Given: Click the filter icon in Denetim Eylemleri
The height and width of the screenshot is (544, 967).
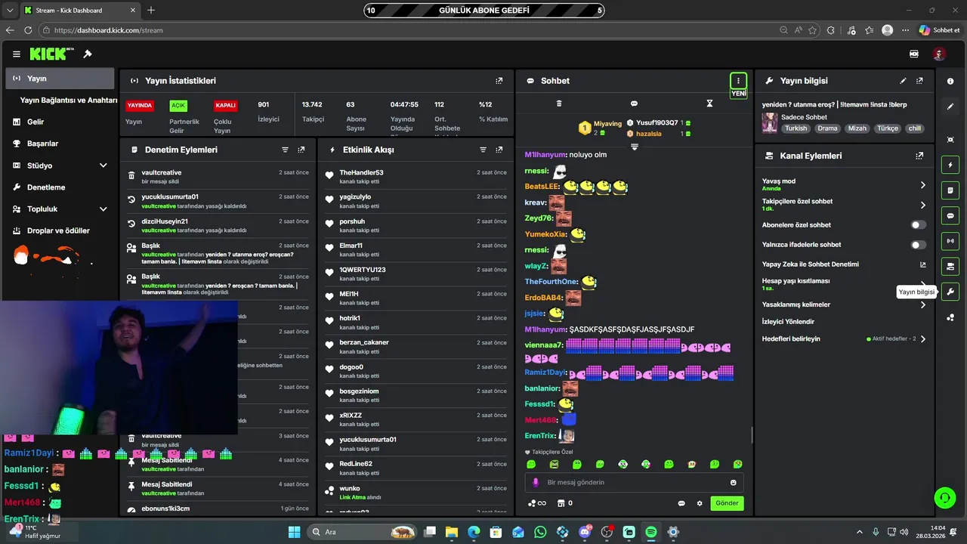Looking at the screenshot, I should (285, 150).
